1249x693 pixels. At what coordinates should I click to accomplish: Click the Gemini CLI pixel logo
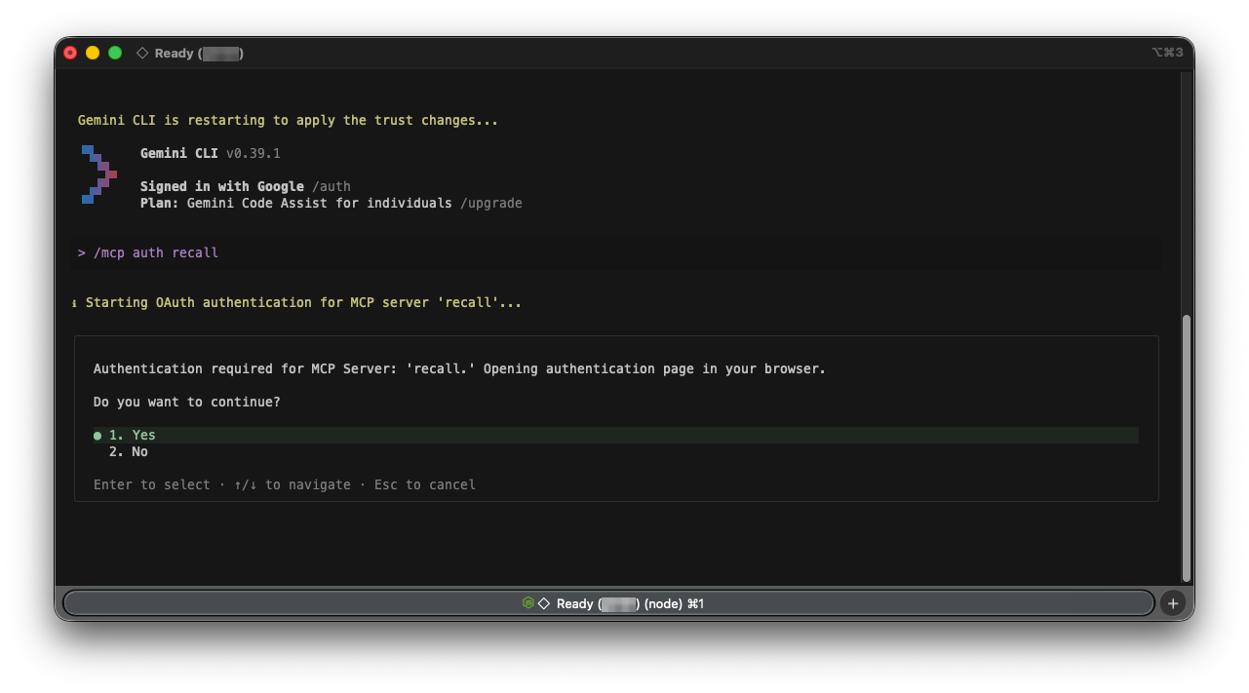tap(98, 174)
